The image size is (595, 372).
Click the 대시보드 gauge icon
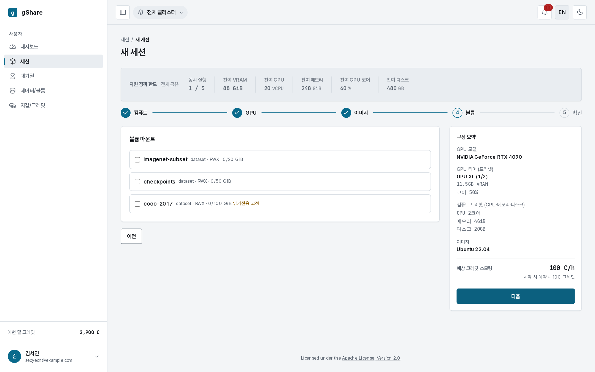point(13,47)
